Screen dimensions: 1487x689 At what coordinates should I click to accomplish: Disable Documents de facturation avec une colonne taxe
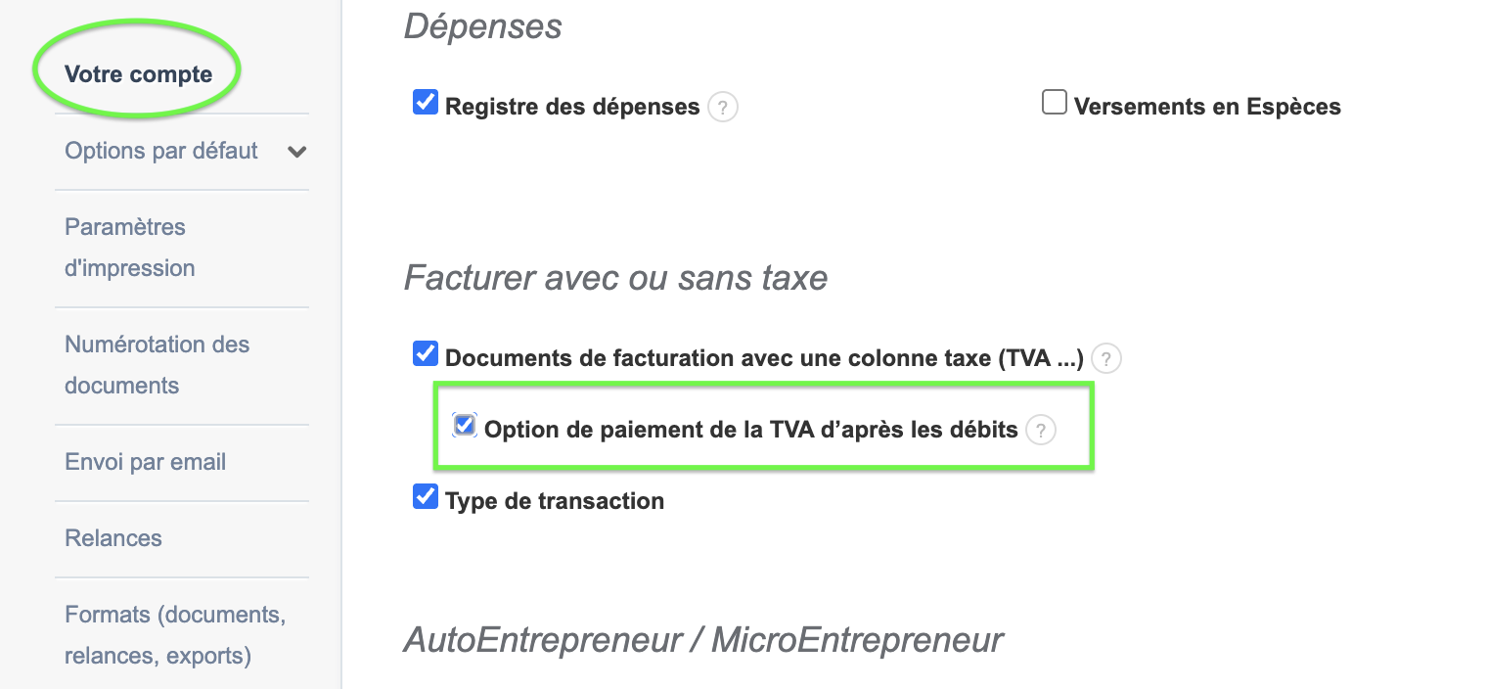pyautogui.click(x=425, y=353)
